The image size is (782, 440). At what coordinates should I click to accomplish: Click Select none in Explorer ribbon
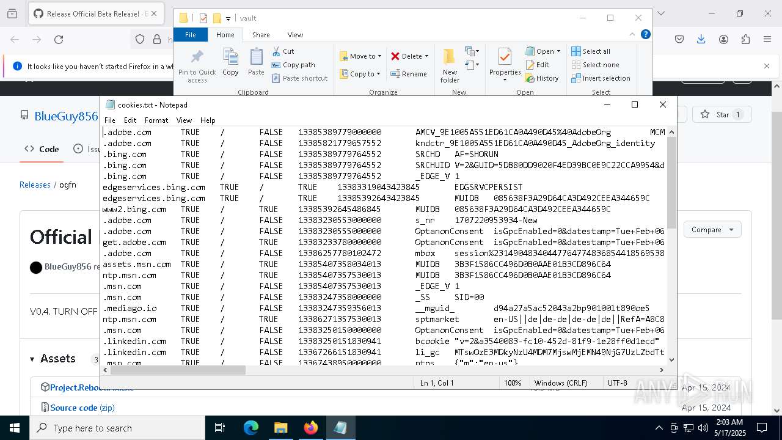click(x=595, y=65)
